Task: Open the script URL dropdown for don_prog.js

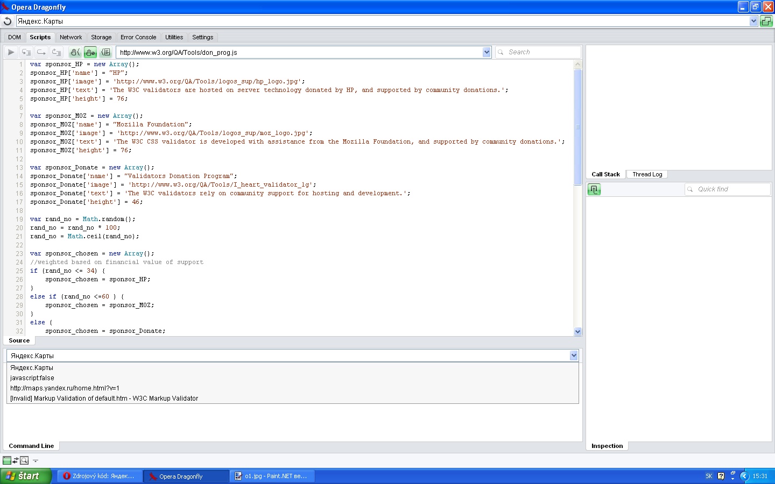Action: point(487,52)
